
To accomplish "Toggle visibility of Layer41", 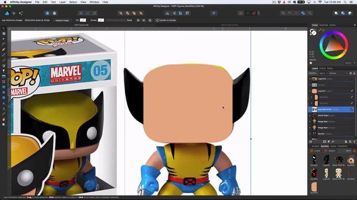I will pyautogui.click(x=352, y=91).
